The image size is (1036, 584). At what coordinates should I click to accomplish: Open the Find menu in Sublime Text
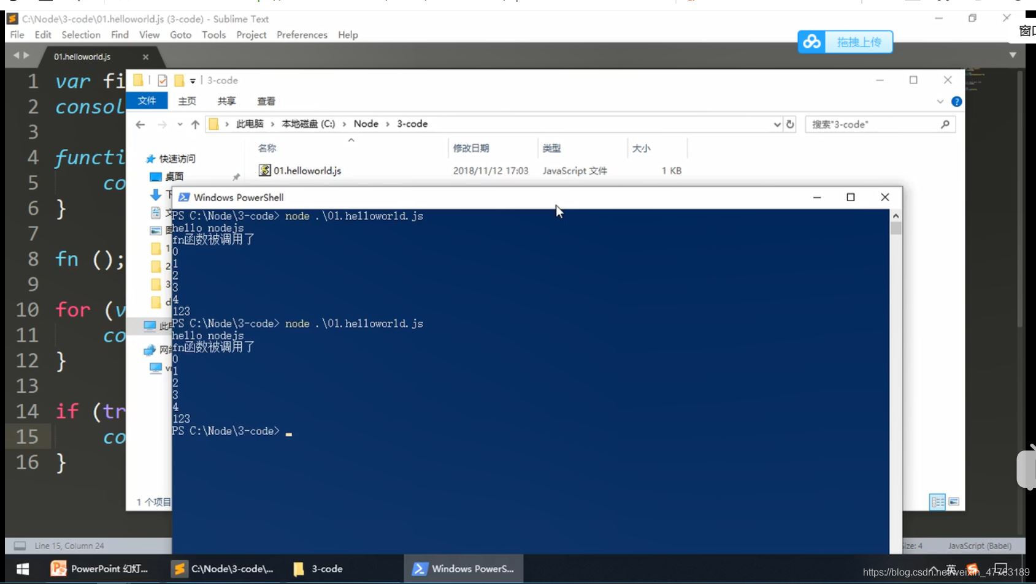point(120,35)
